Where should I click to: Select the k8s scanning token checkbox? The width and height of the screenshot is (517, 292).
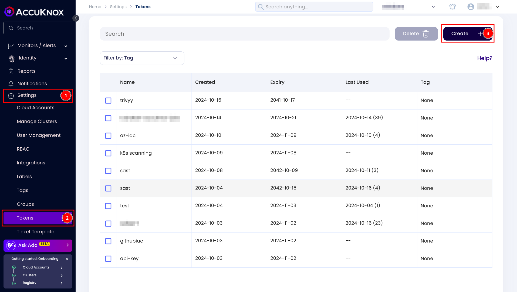click(x=108, y=153)
